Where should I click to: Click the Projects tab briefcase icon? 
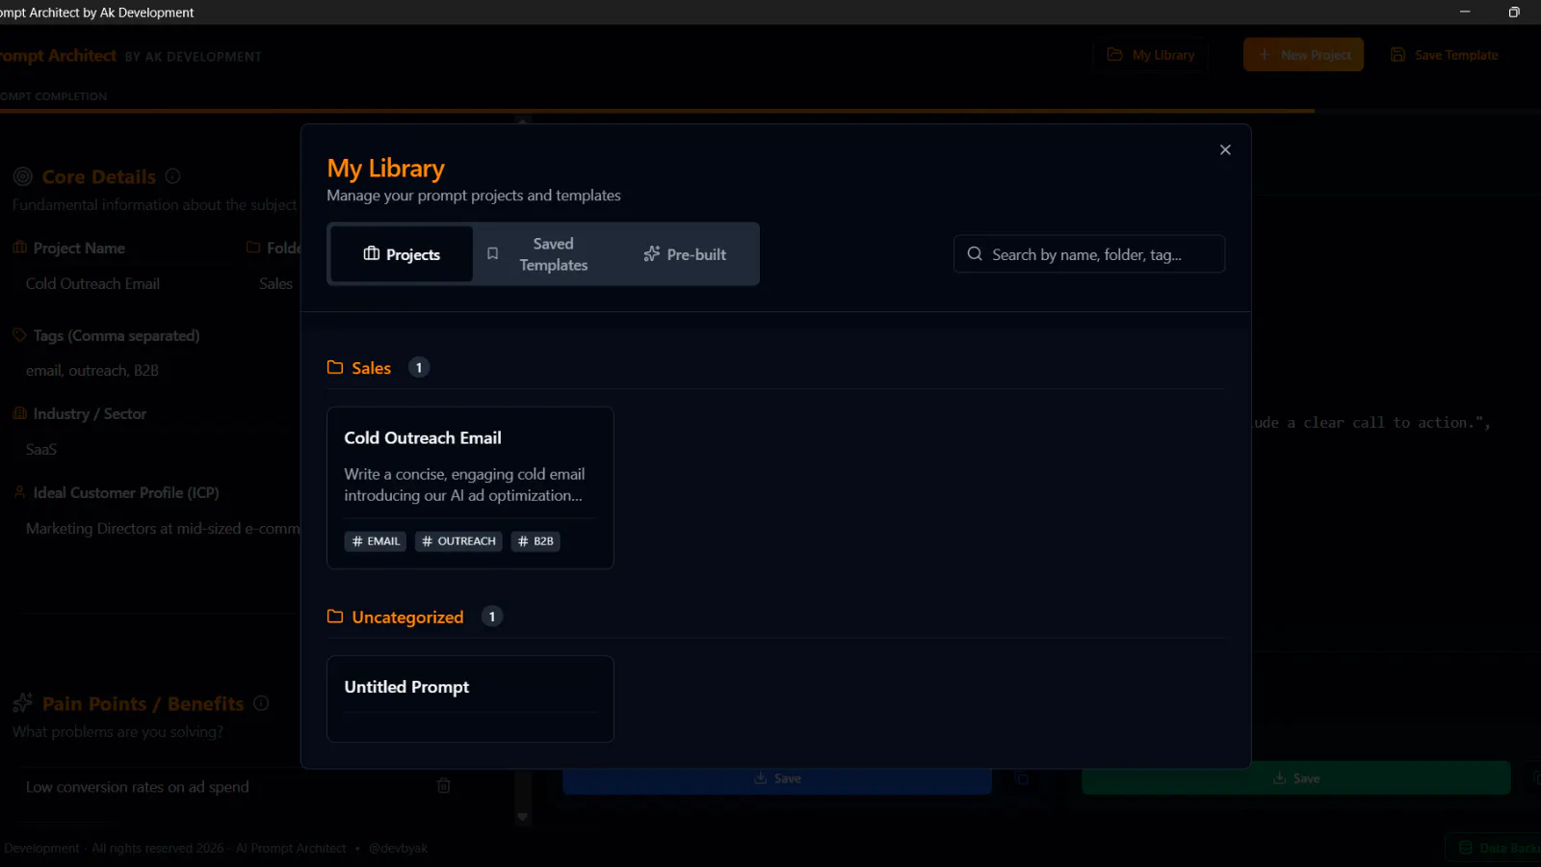372,253
